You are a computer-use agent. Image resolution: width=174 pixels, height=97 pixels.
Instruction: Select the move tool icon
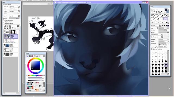[152, 12]
